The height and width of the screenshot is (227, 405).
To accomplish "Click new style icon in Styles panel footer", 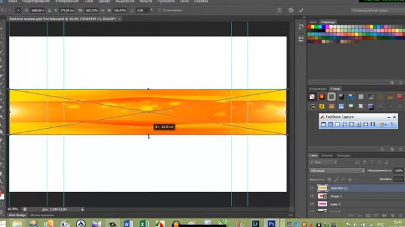I will tap(392, 149).
